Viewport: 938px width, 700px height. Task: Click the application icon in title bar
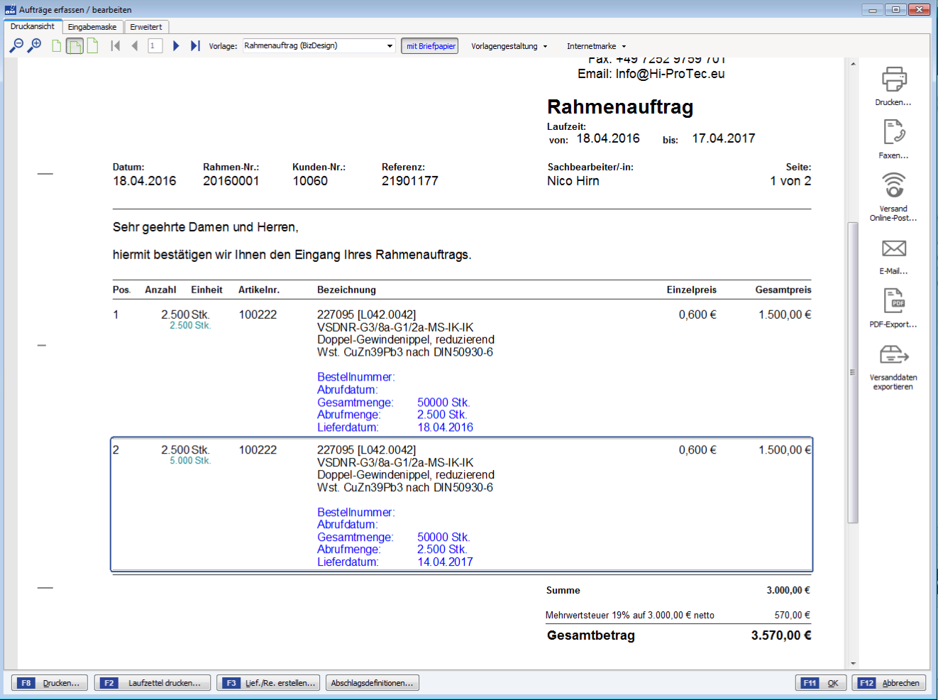click(11, 10)
